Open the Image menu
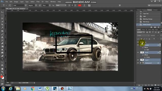 pos(16,2)
